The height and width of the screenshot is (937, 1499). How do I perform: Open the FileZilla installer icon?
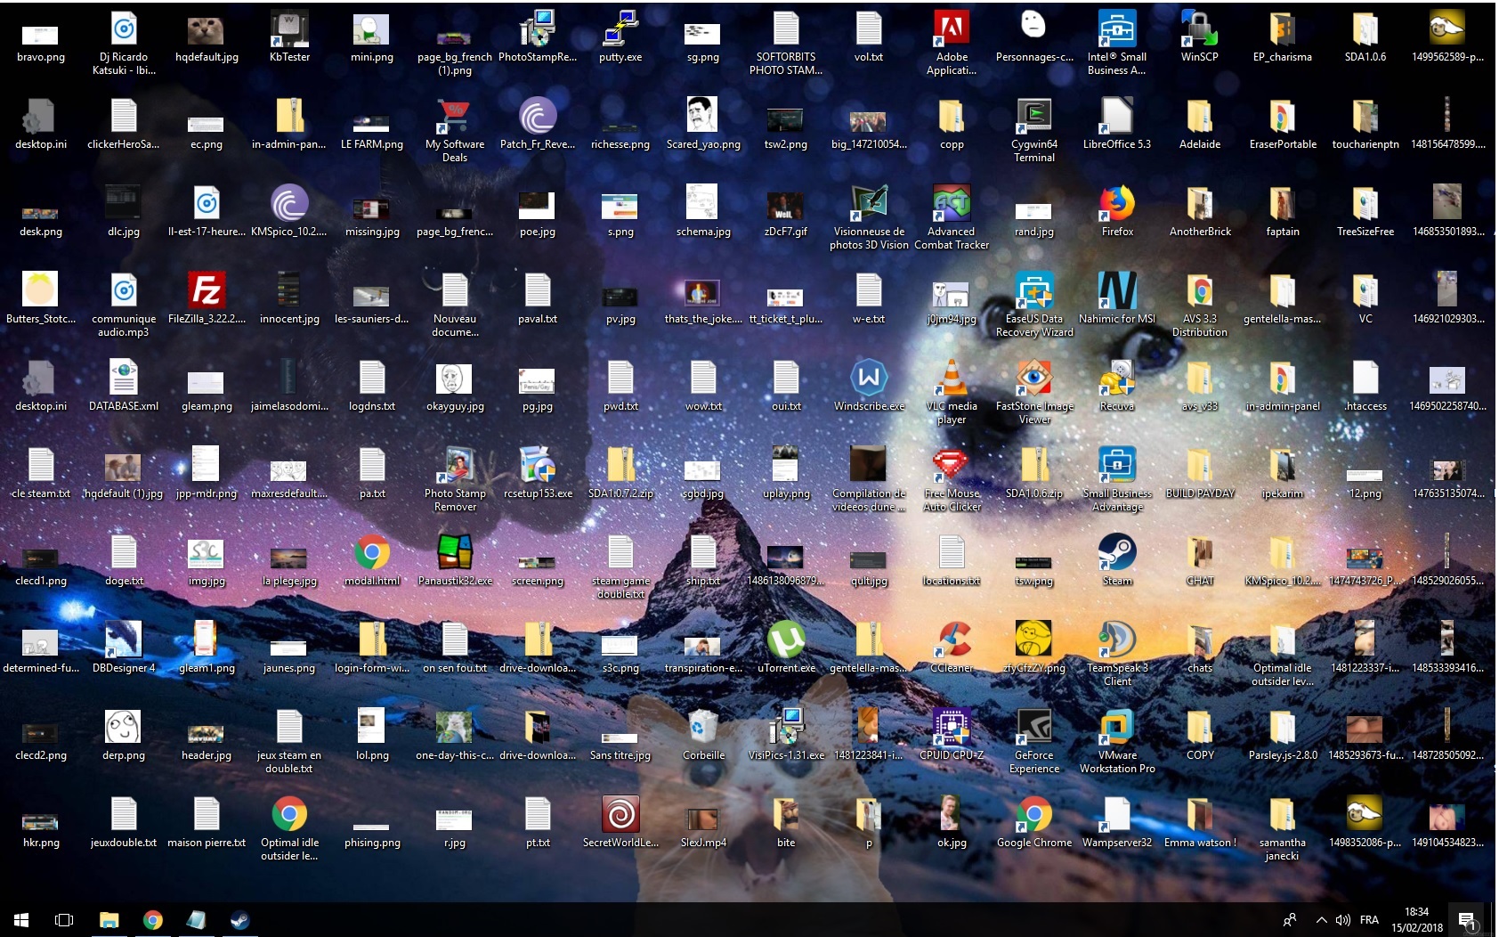[x=207, y=292]
